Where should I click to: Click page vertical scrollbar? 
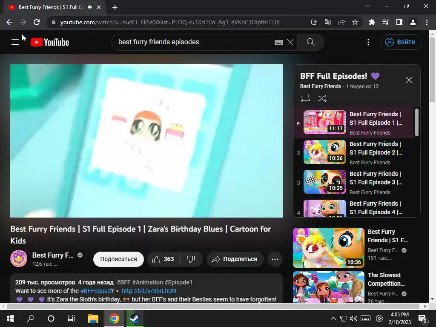point(432,69)
